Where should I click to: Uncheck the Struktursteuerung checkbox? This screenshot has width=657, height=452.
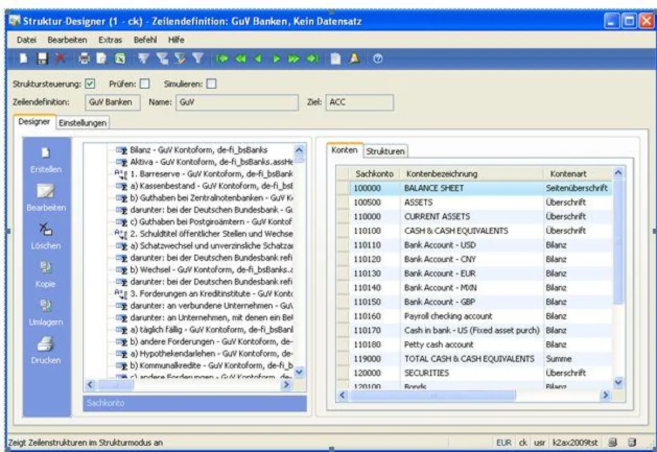pyautogui.click(x=90, y=84)
